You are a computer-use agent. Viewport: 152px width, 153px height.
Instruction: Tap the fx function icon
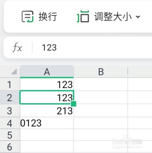click(x=17, y=47)
